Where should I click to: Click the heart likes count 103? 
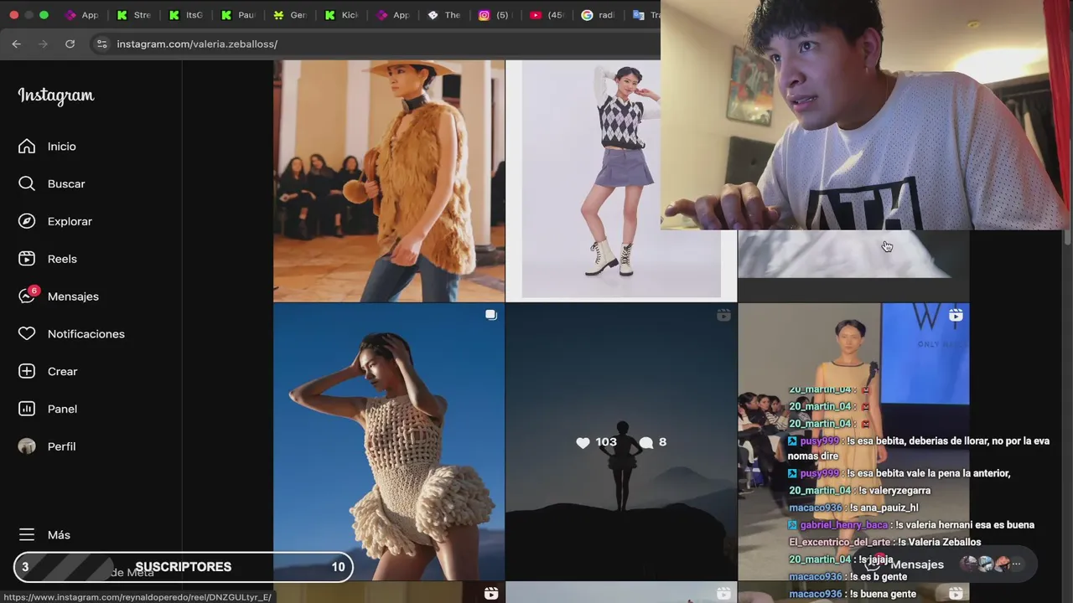596,442
